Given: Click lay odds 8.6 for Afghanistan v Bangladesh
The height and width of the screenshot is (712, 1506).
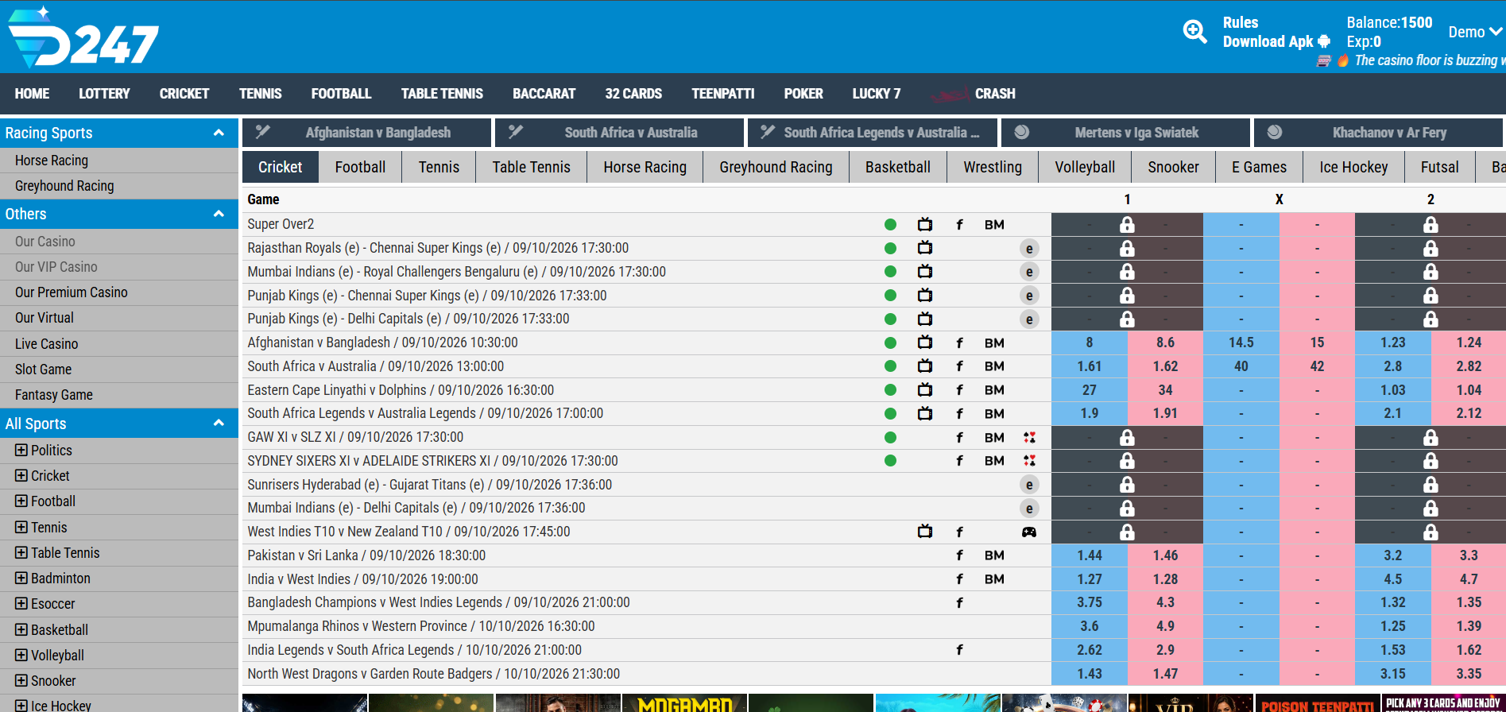Looking at the screenshot, I should (1165, 342).
